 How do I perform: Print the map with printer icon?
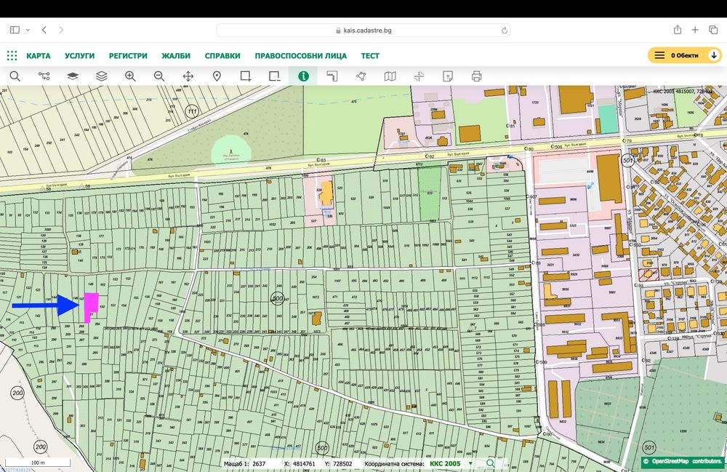[x=476, y=76]
